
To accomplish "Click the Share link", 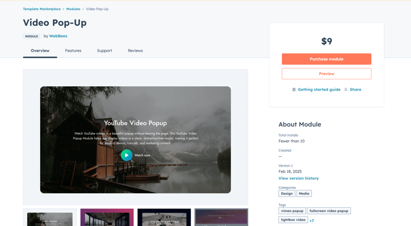I will (355, 89).
